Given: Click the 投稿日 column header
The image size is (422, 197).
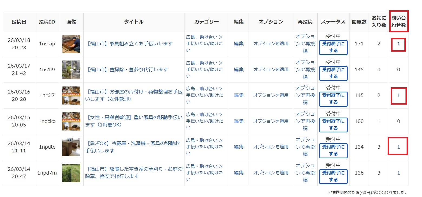Looking at the screenshot, I should coord(19,22).
